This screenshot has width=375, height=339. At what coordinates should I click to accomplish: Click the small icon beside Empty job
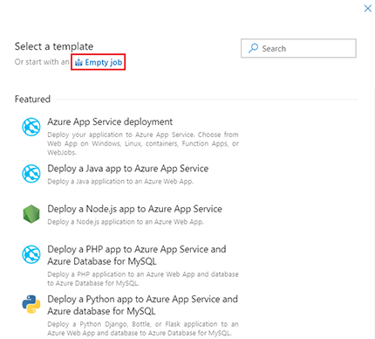[78, 62]
